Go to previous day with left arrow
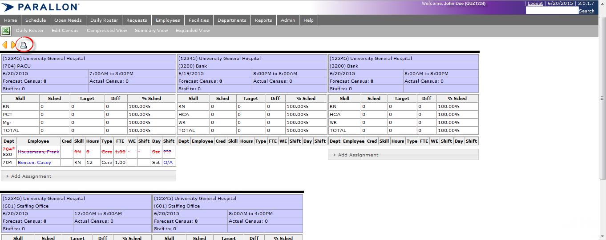 tap(5, 45)
